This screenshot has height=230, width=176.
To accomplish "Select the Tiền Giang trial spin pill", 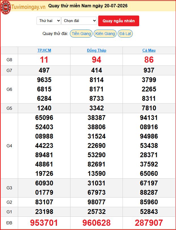I will point(81,34).
